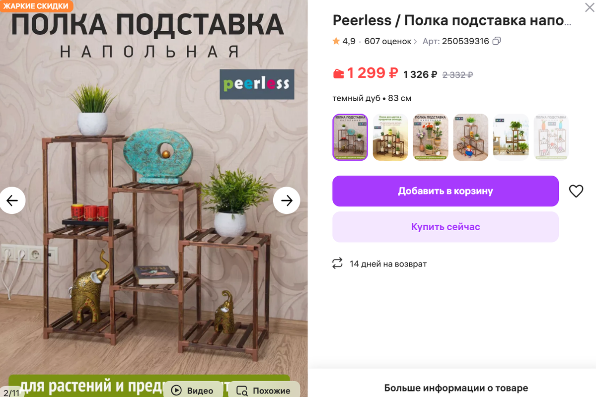This screenshot has height=397, width=596.
Task: Add item with Добавить в корзину
Action: pyautogui.click(x=446, y=191)
